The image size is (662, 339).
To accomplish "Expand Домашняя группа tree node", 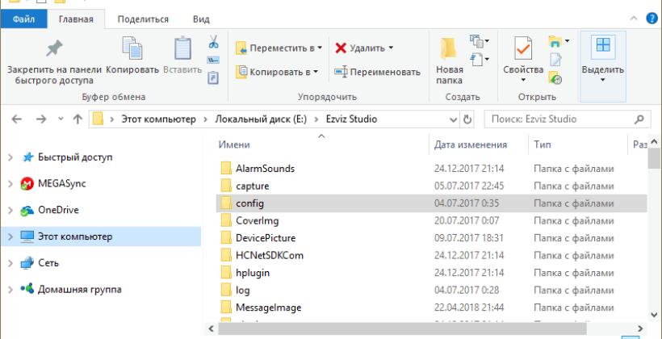I will (x=11, y=290).
